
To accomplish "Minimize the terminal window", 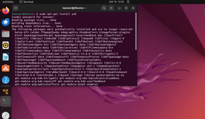I will 119,8.
